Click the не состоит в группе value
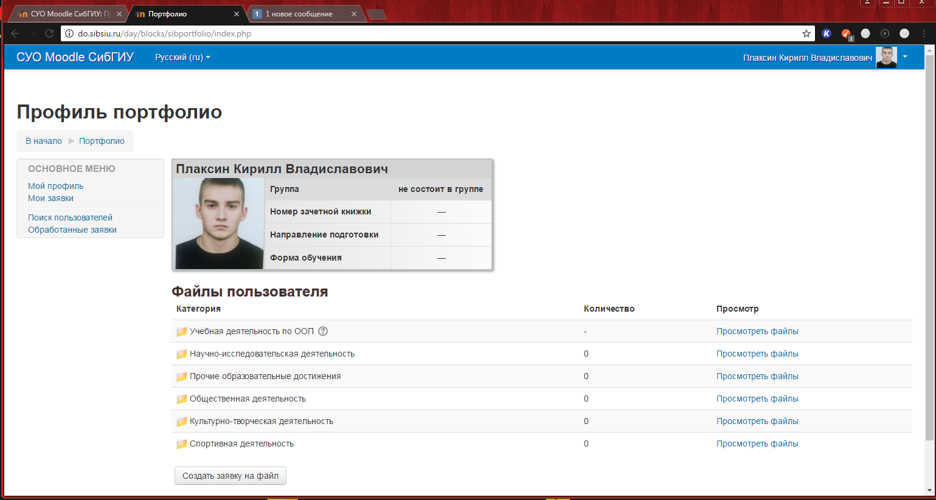 click(x=441, y=189)
